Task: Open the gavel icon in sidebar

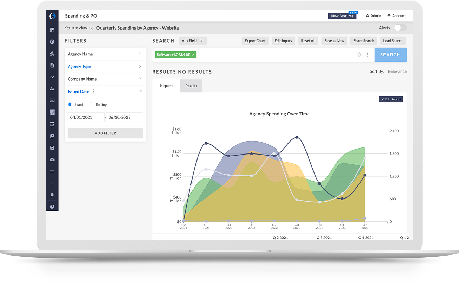Action: point(52,54)
